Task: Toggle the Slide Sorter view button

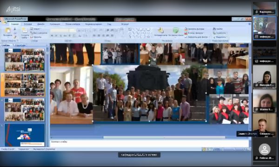Action: [x=208, y=149]
